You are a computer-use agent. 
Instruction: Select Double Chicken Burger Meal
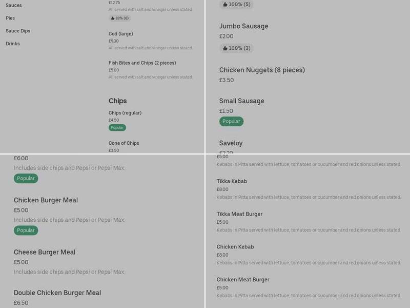57,293
